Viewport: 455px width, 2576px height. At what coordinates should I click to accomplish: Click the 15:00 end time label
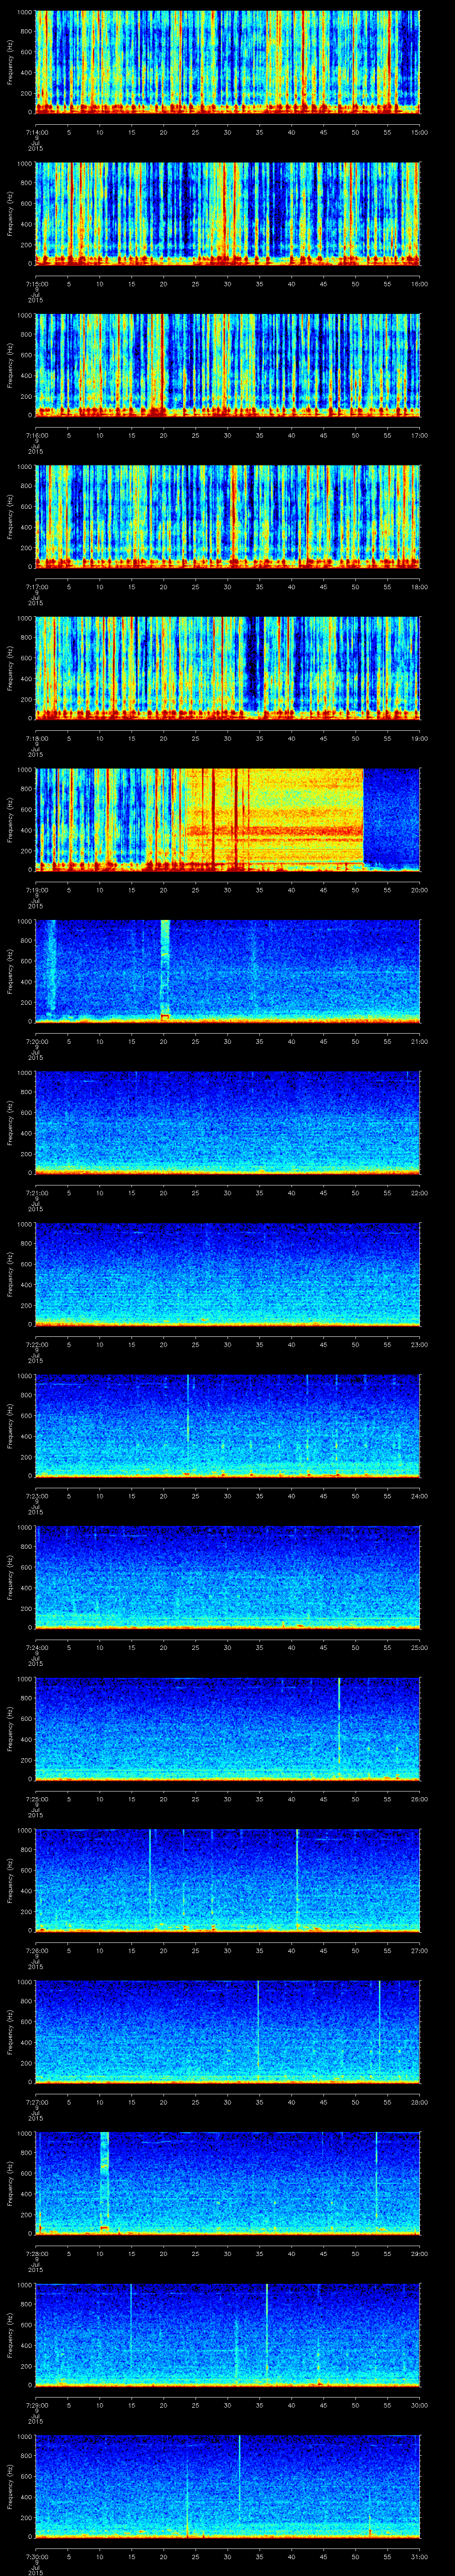point(419,132)
